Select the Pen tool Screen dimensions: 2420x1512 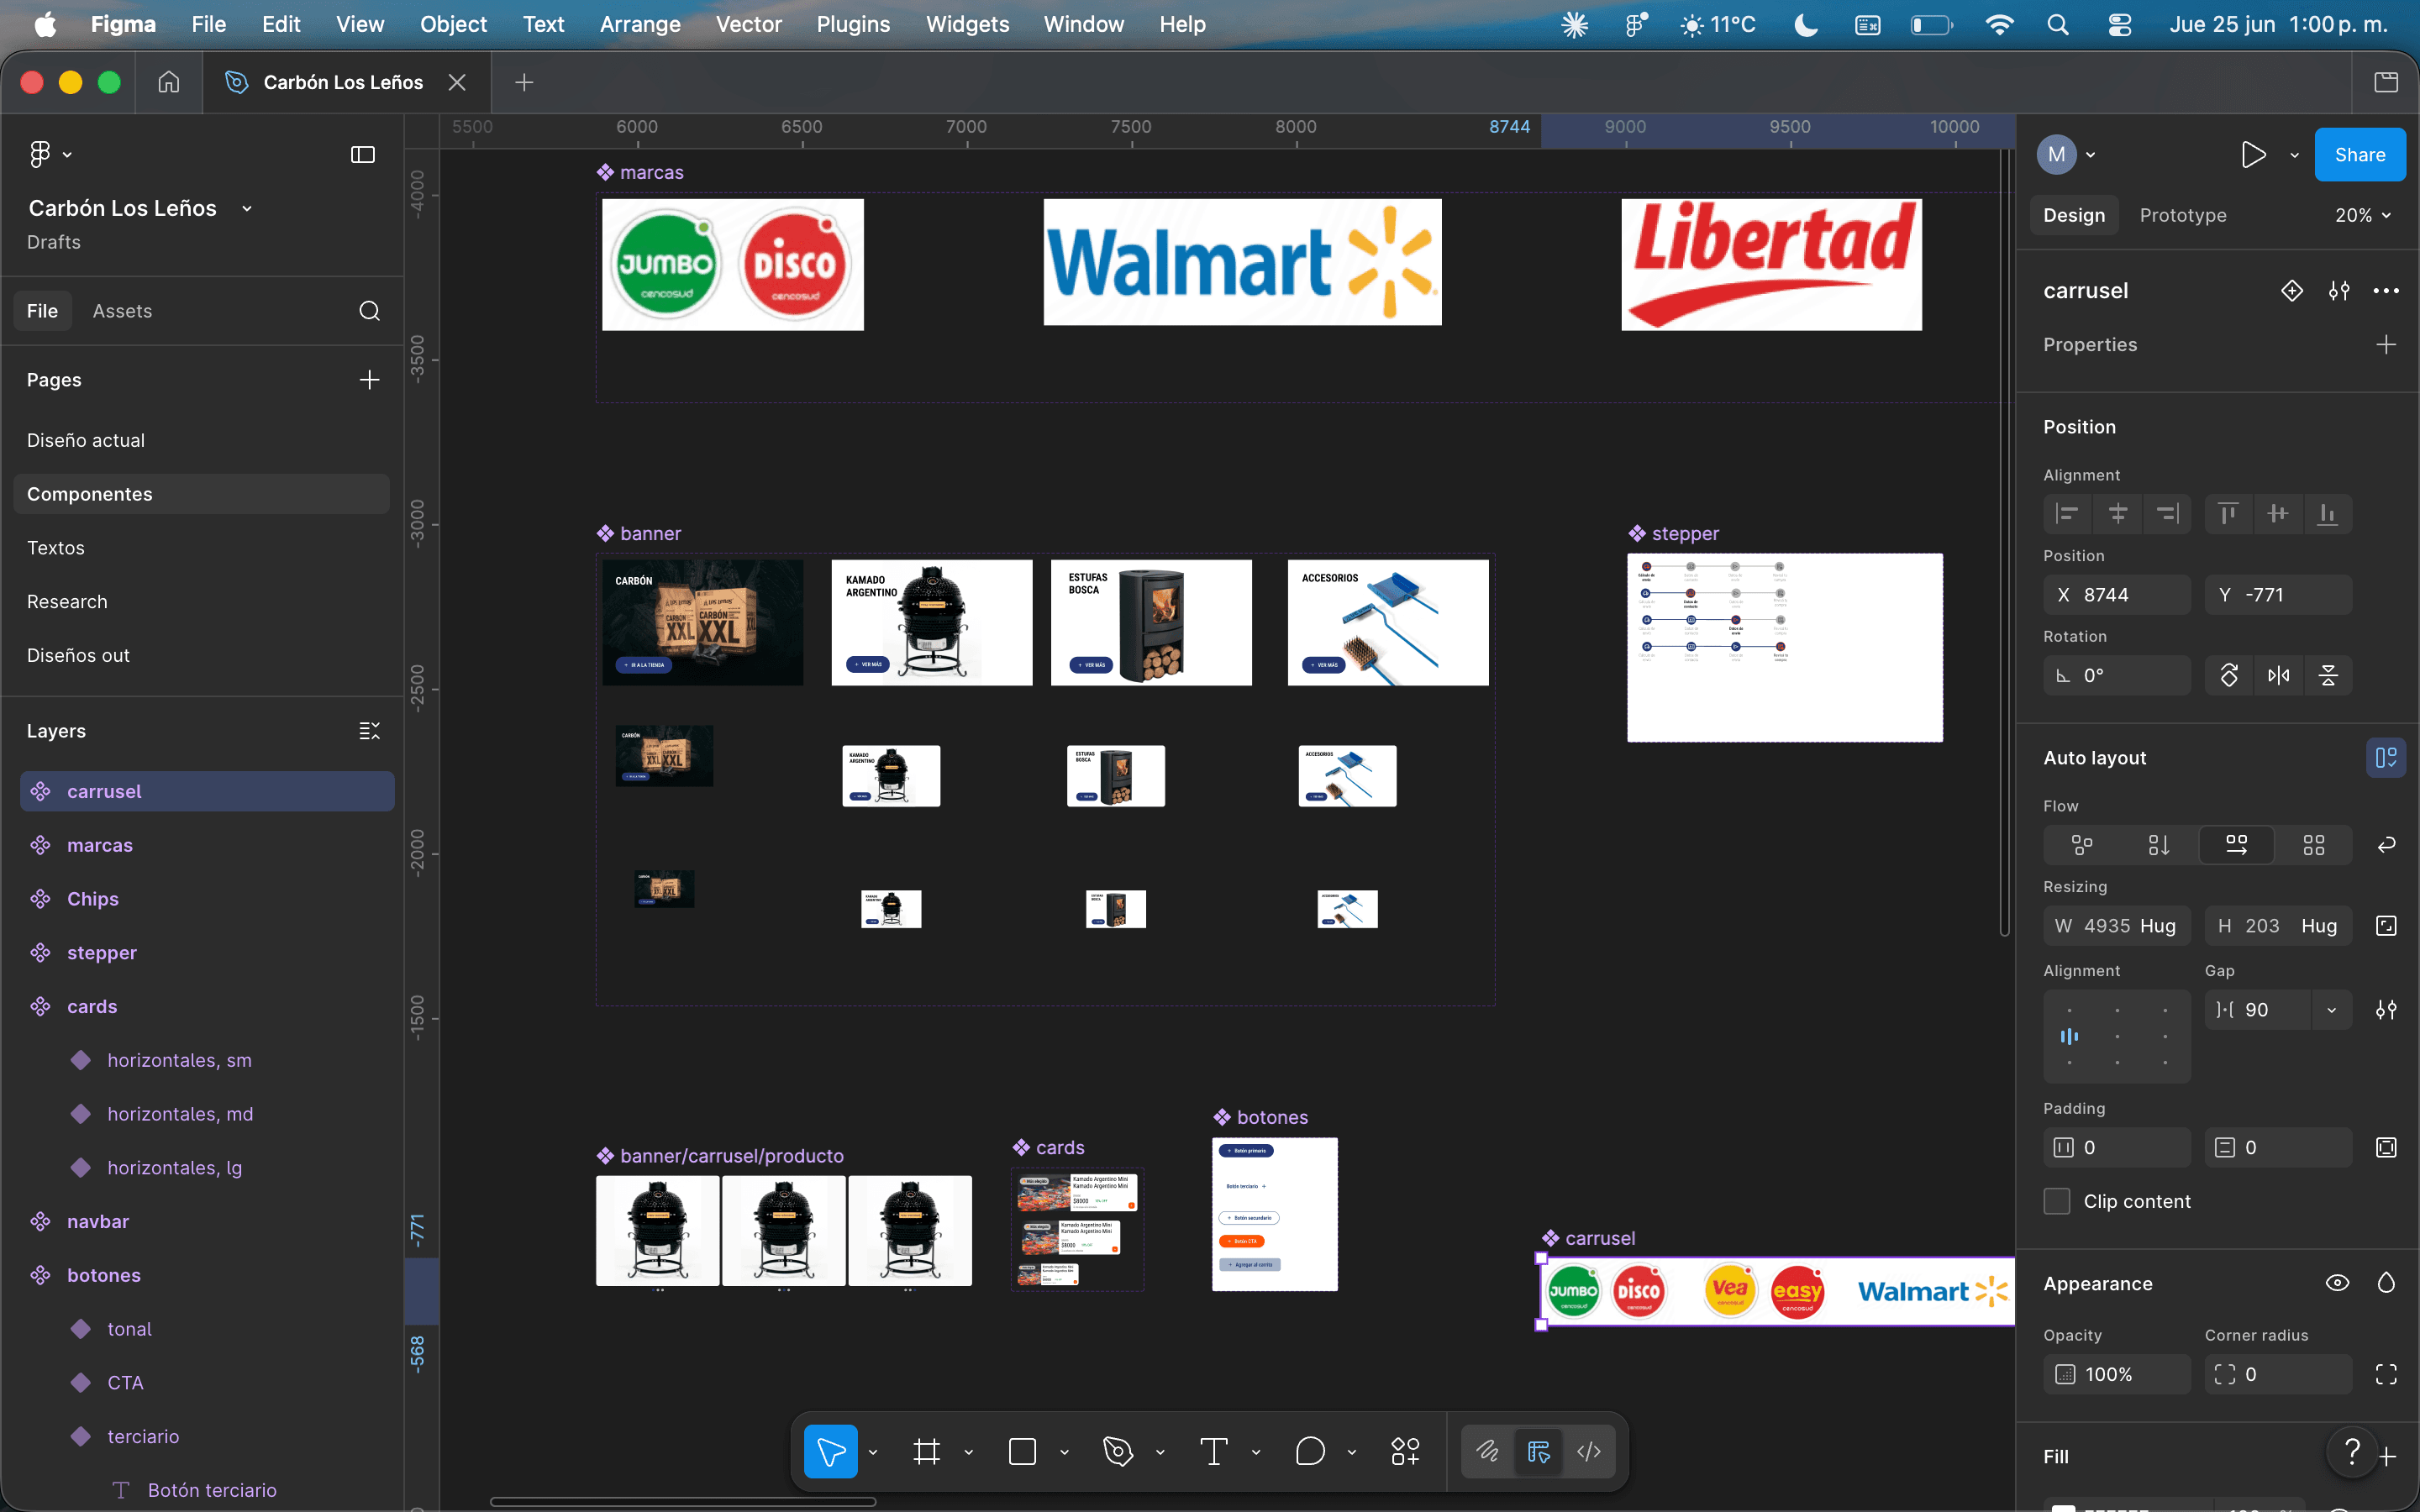click(x=1118, y=1451)
